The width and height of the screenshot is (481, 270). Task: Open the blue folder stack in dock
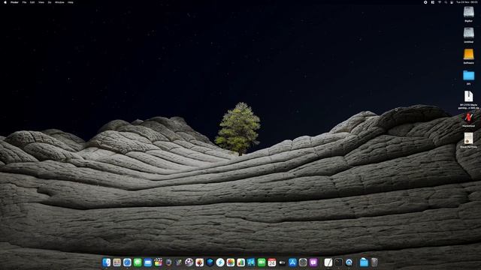click(x=364, y=262)
